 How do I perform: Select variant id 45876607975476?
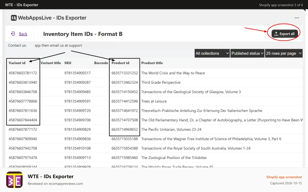pos(23,157)
